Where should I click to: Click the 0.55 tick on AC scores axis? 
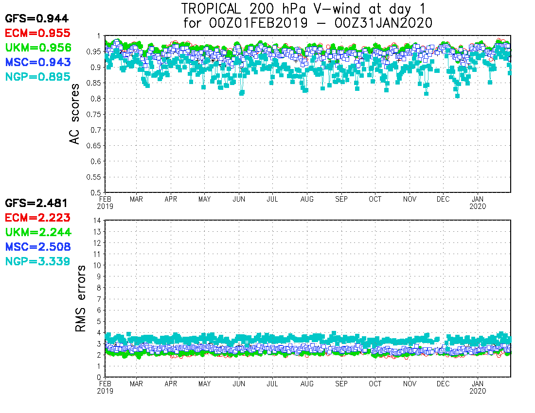(93, 177)
